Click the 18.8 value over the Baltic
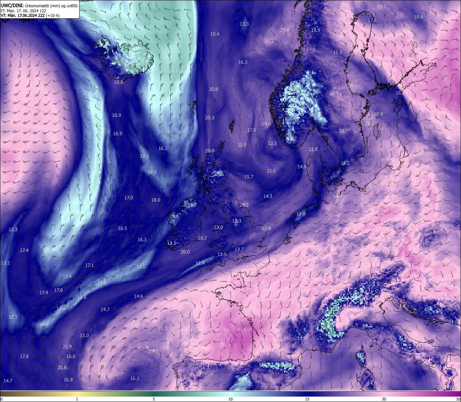Screen dimensions: 461x402 point(378,114)
